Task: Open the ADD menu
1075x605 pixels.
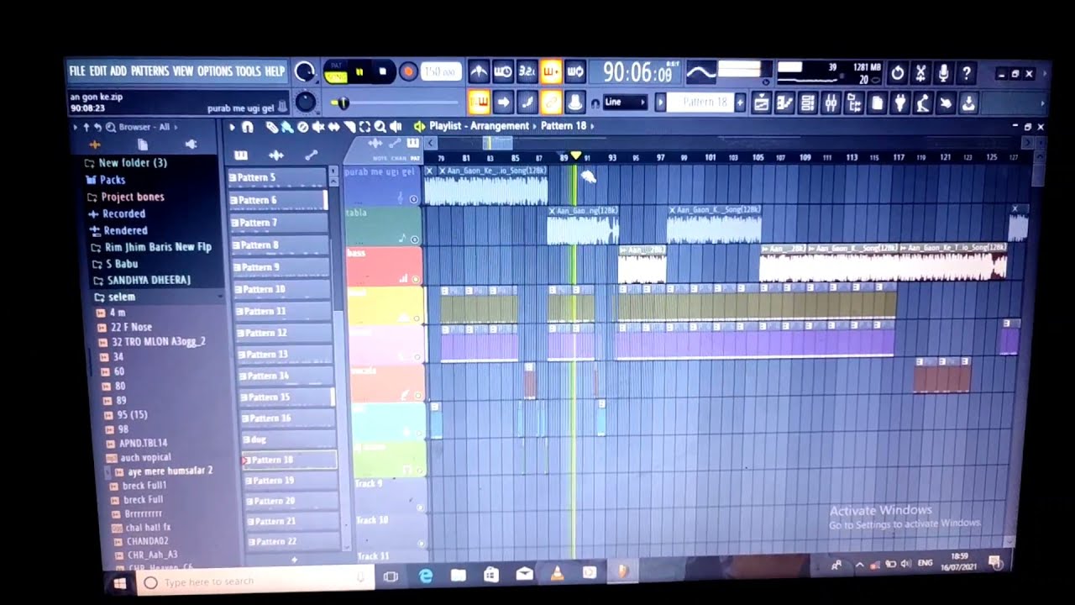Action: [x=118, y=71]
